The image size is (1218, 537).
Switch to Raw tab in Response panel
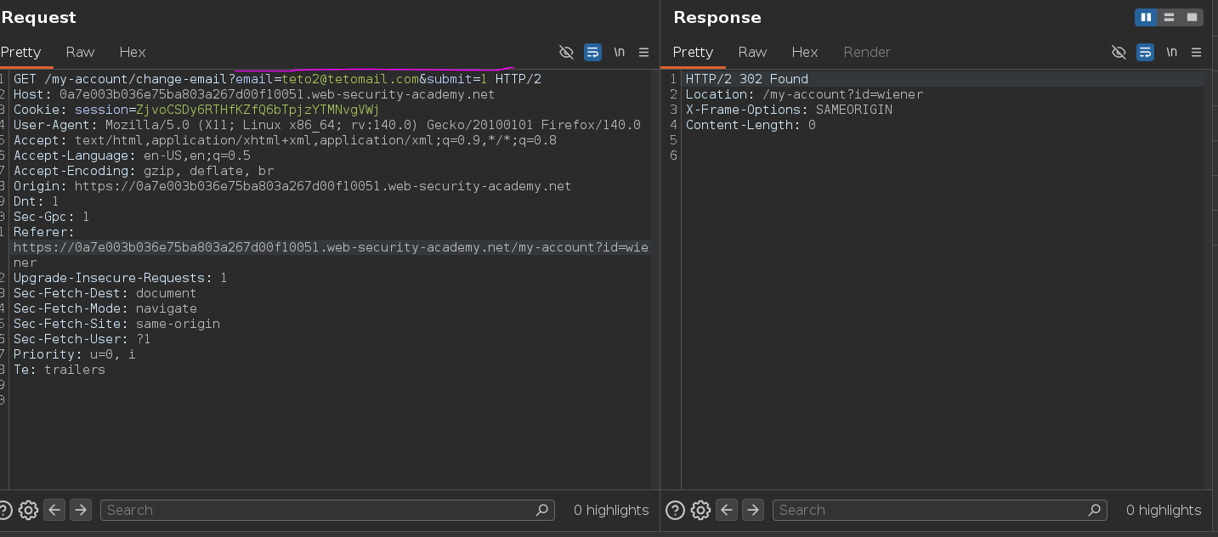[x=752, y=52]
